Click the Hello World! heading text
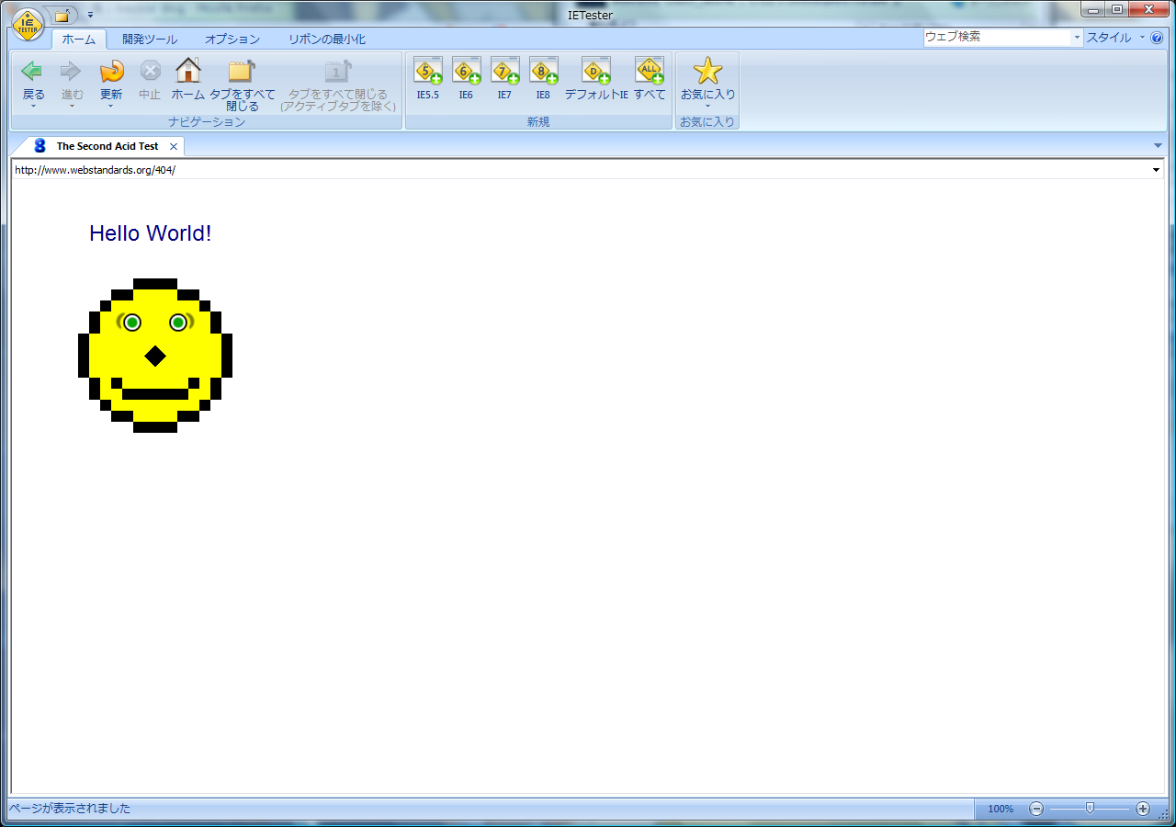 coord(151,233)
